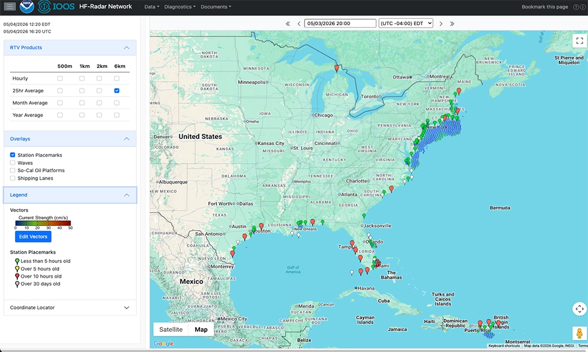Enable Month Average 2km product
Image resolution: width=588 pixels, height=352 pixels.
coord(99,103)
